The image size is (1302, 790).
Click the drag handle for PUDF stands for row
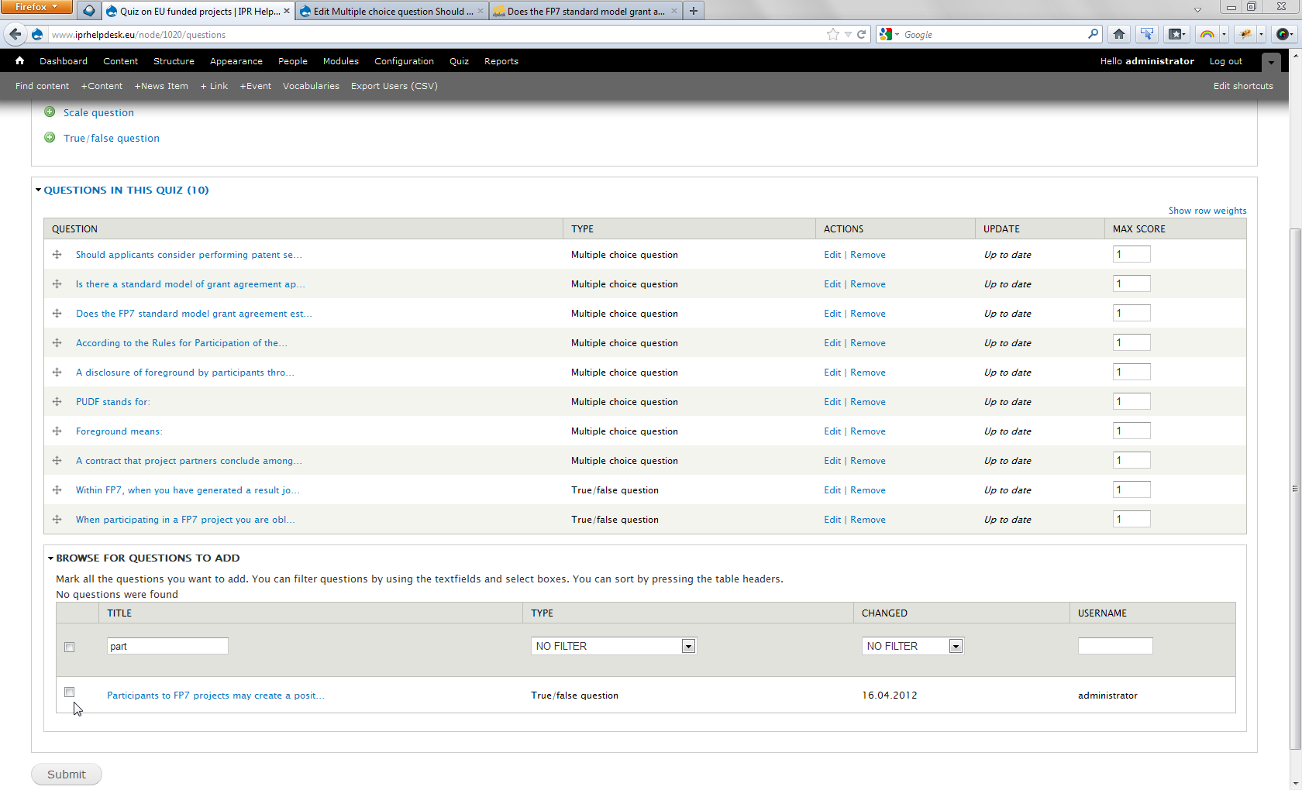(x=57, y=402)
